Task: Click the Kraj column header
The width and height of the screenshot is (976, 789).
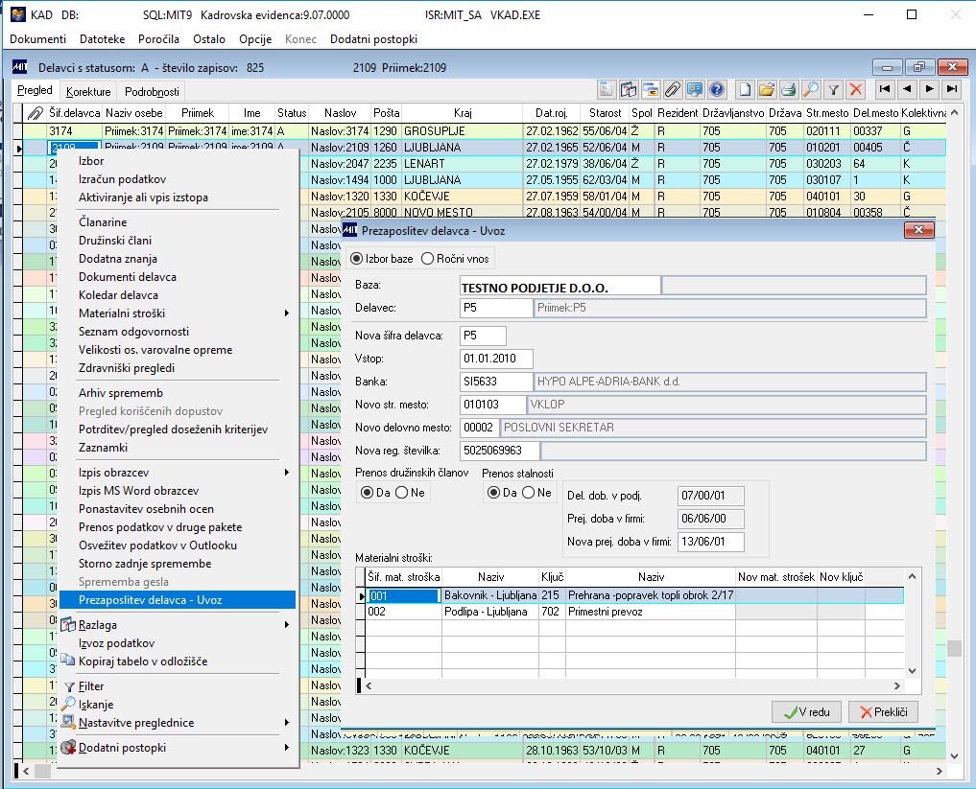Action: tap(462, 113)
